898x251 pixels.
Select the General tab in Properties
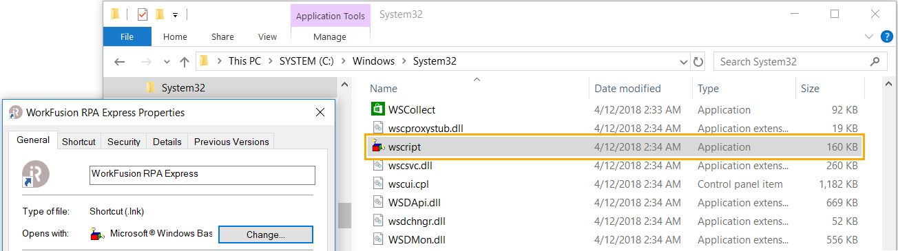(x=33, y=140)
